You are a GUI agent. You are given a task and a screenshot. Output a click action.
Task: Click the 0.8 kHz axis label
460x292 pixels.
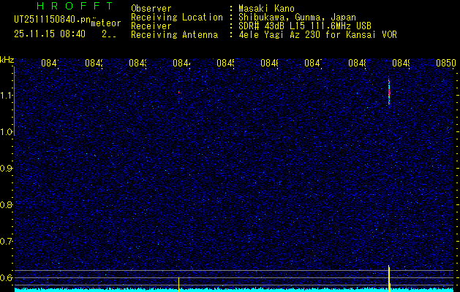point(6,204)
